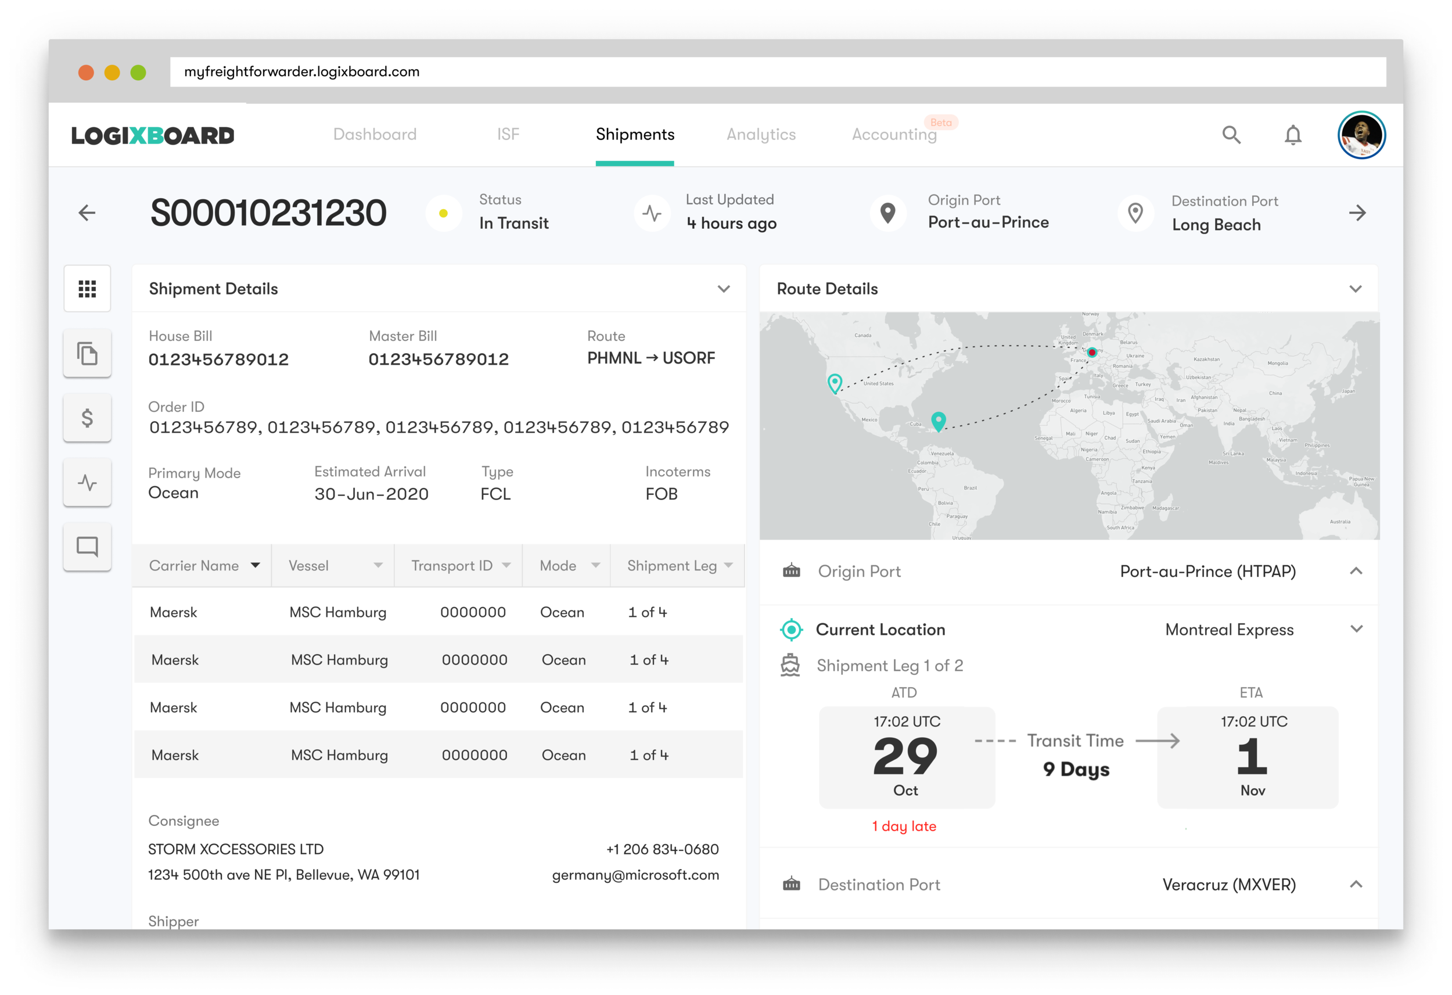This screenshot has width=1452, height=995.
Task: Click the macOS green maximize window button
Action: (x=138, y=73)
